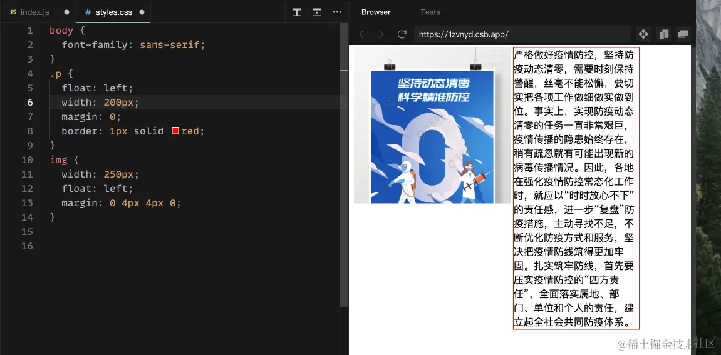
Task: Click the poster image in preview
Action: [x=432, y=125]
